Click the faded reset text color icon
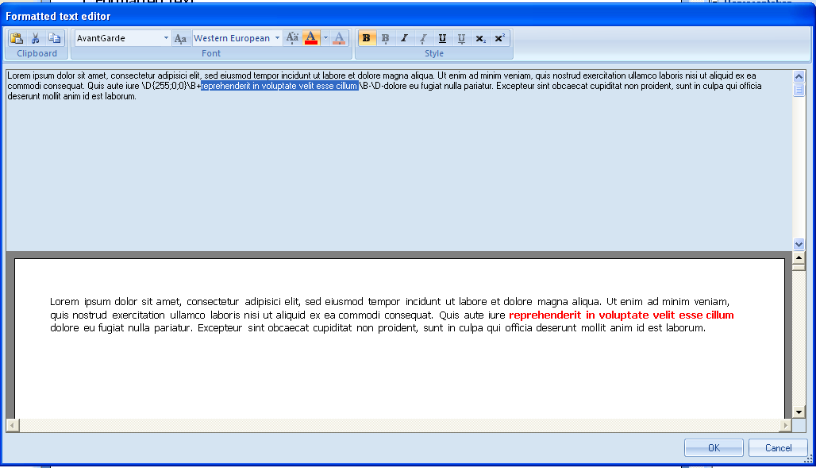 pyautogui.click(x=340, y=38)
